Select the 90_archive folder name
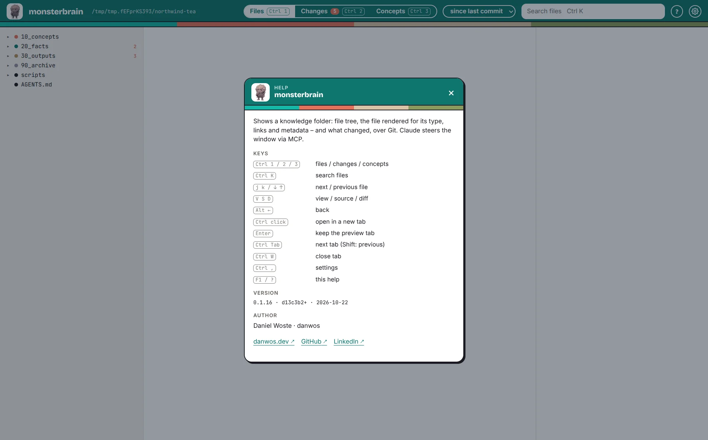The height and width of the screenshot is (440, 708). pyautogui.click(x=38, y=65)
